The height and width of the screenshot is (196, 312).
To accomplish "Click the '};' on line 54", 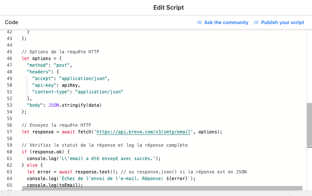I will pyautogui.click(x=24, y=112).
